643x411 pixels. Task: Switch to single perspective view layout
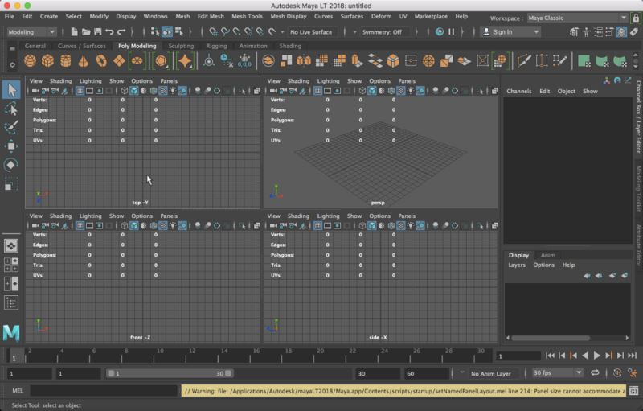(x=11, y=245)
